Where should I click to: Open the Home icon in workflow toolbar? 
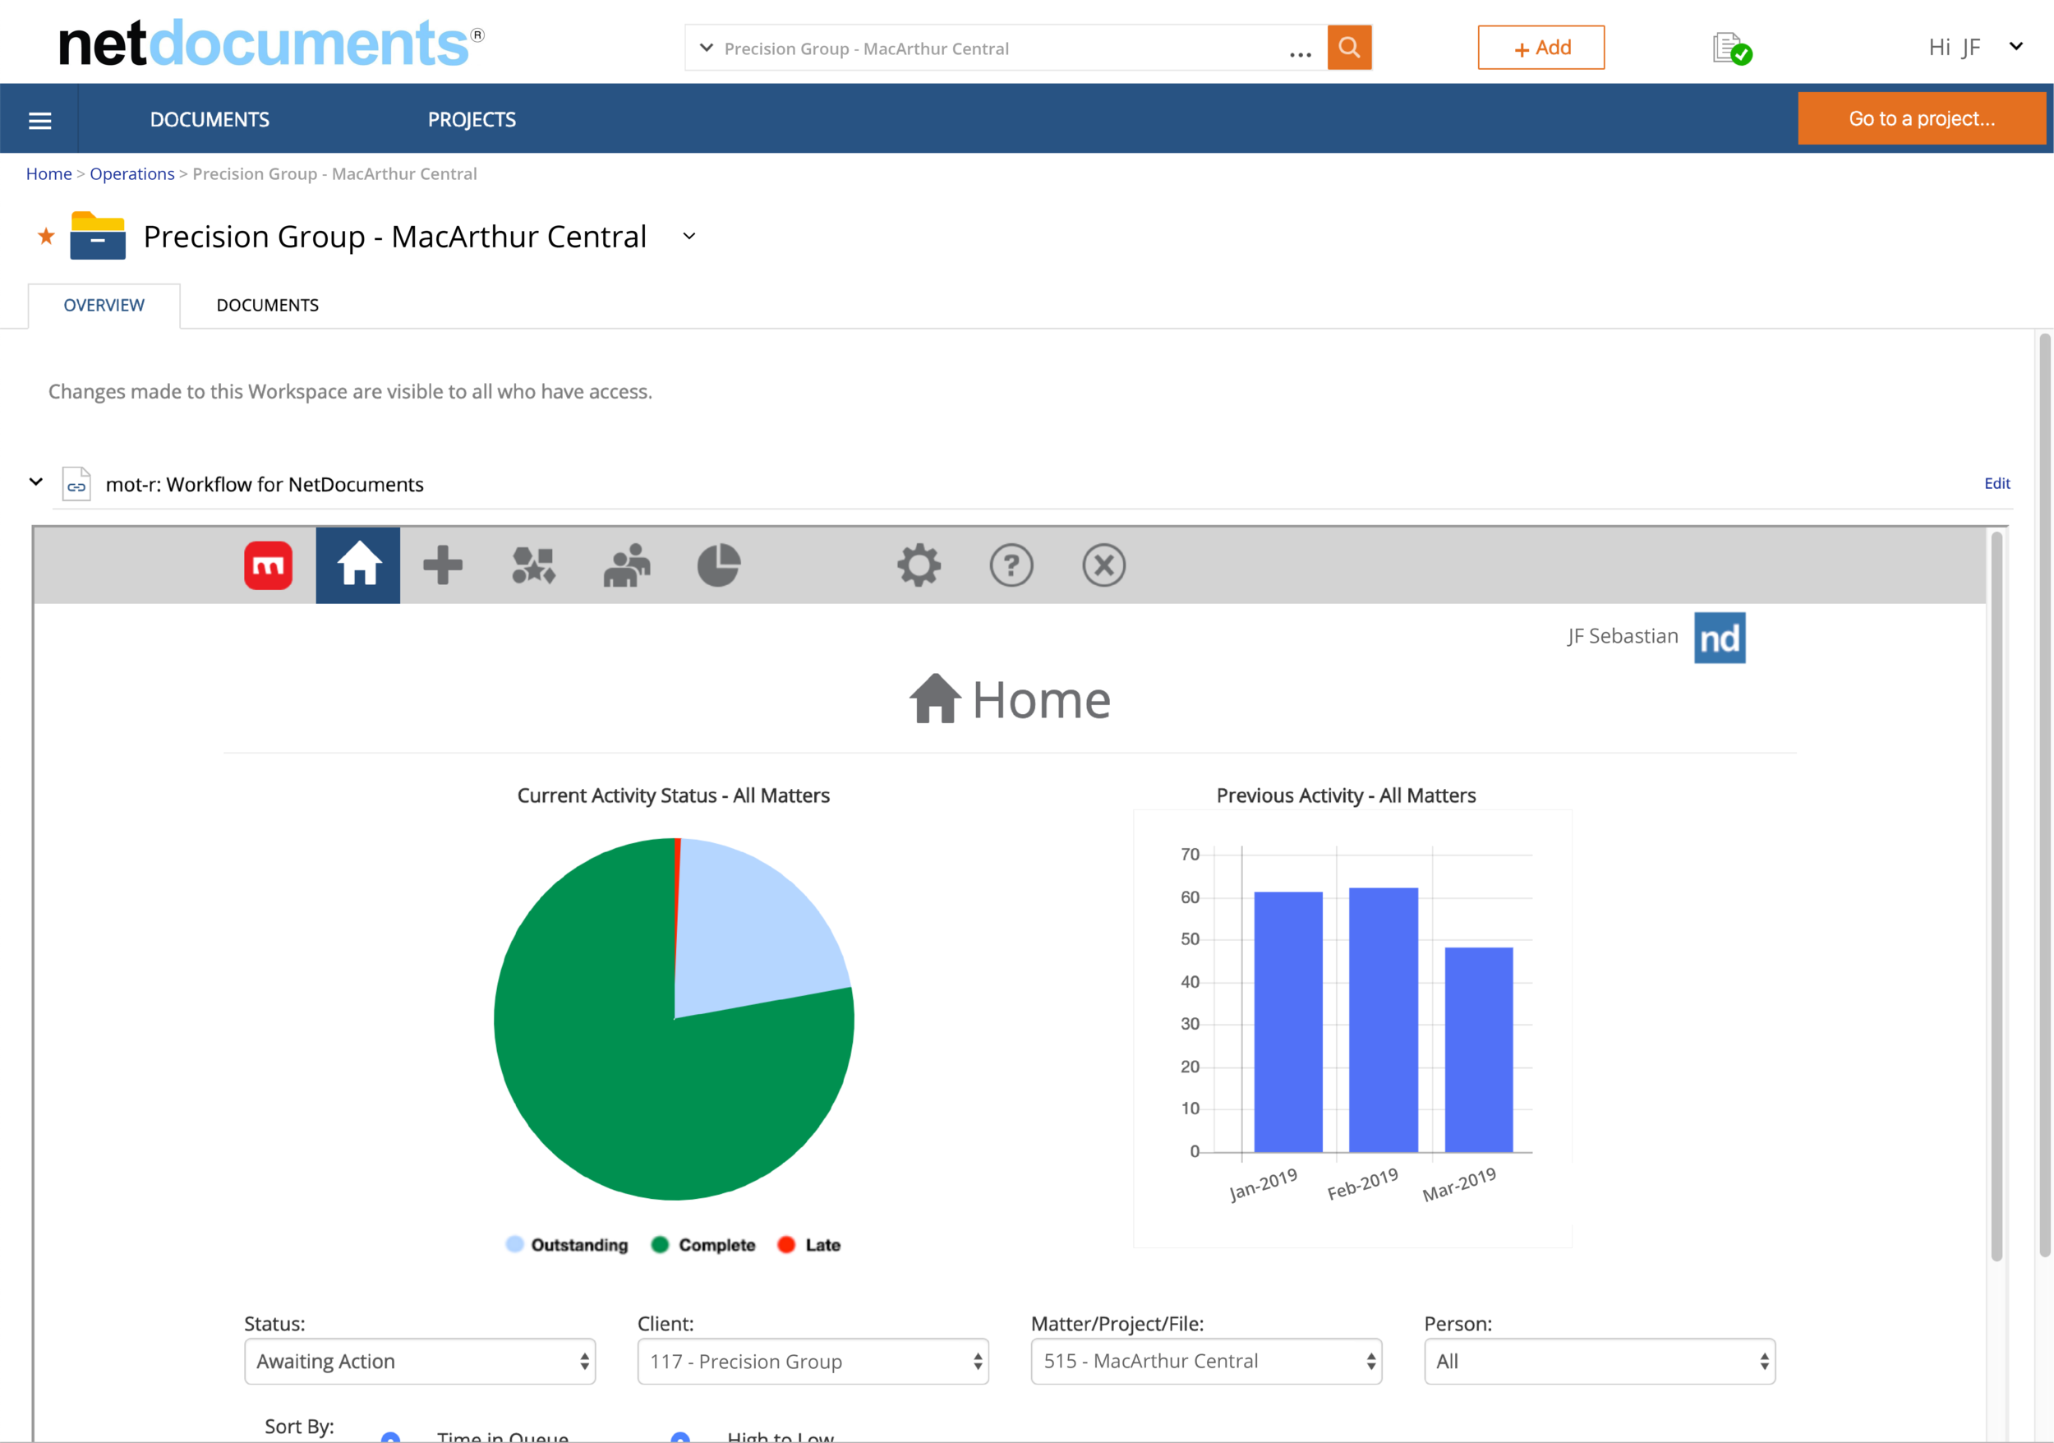pyautogui.click(x=358, y=565)
